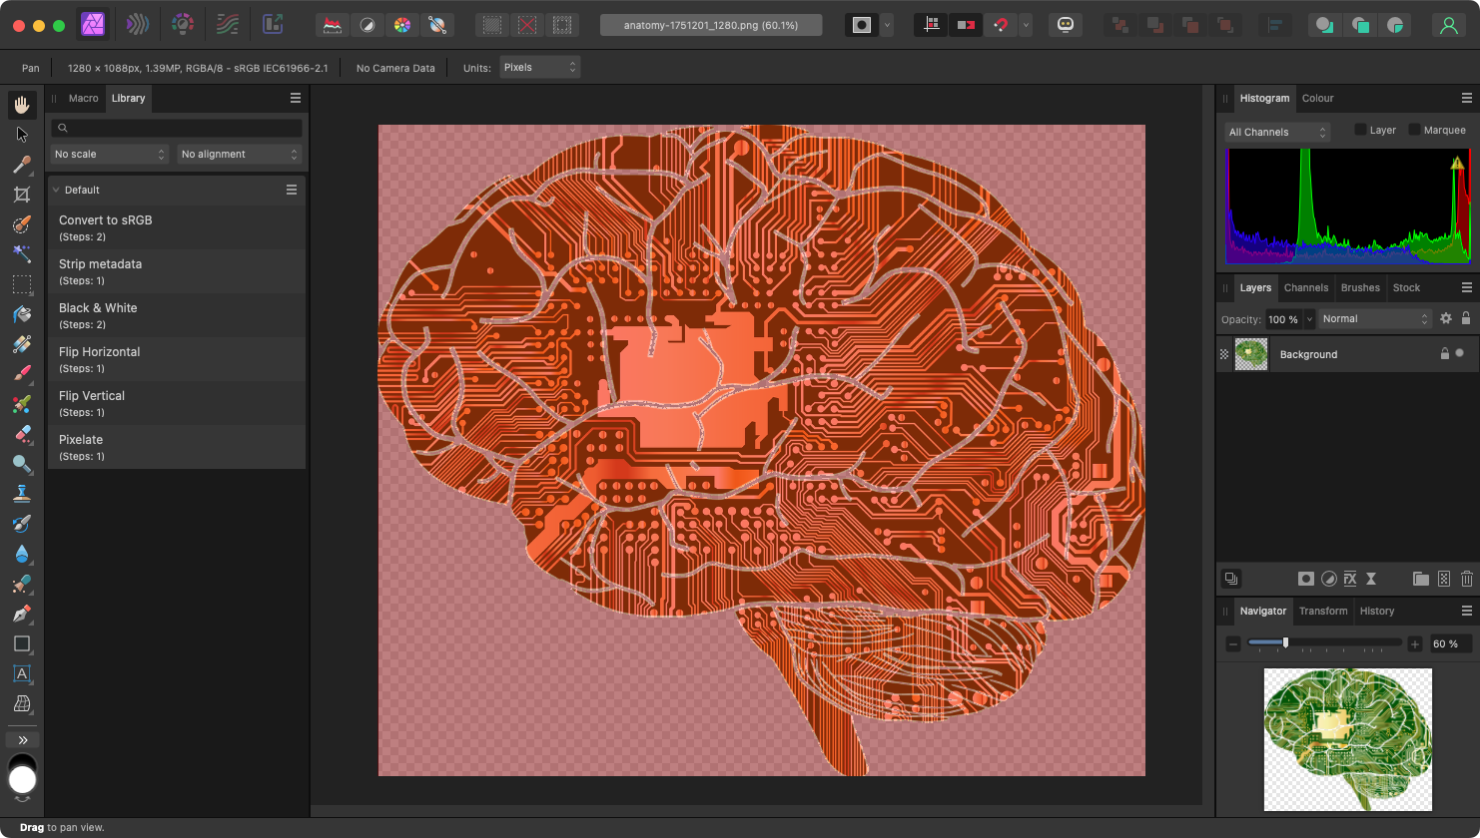Activate the Crop tool
This screenshot has width=1480, height=838.
[22, 195]
